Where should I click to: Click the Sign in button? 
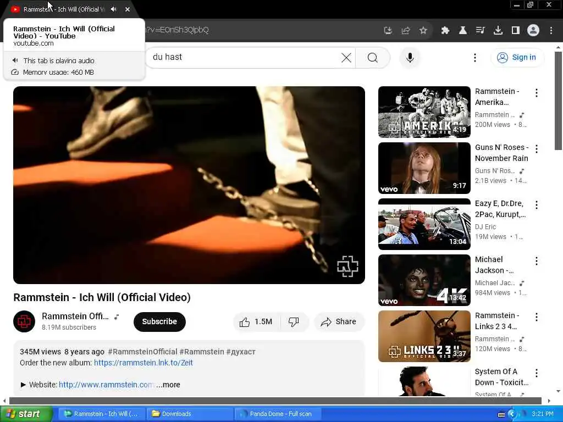517,57
